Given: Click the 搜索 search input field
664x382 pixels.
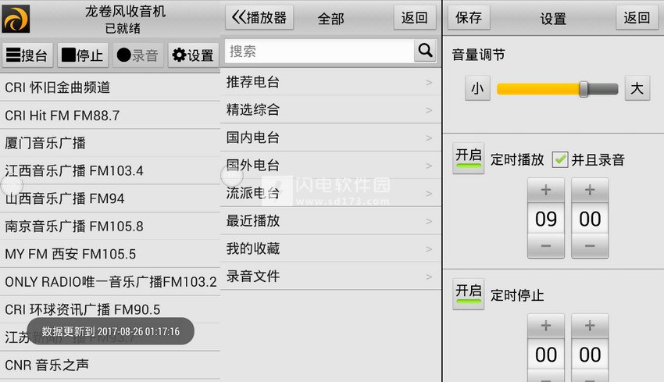Looking at the screenshot, I should (320, 52).
